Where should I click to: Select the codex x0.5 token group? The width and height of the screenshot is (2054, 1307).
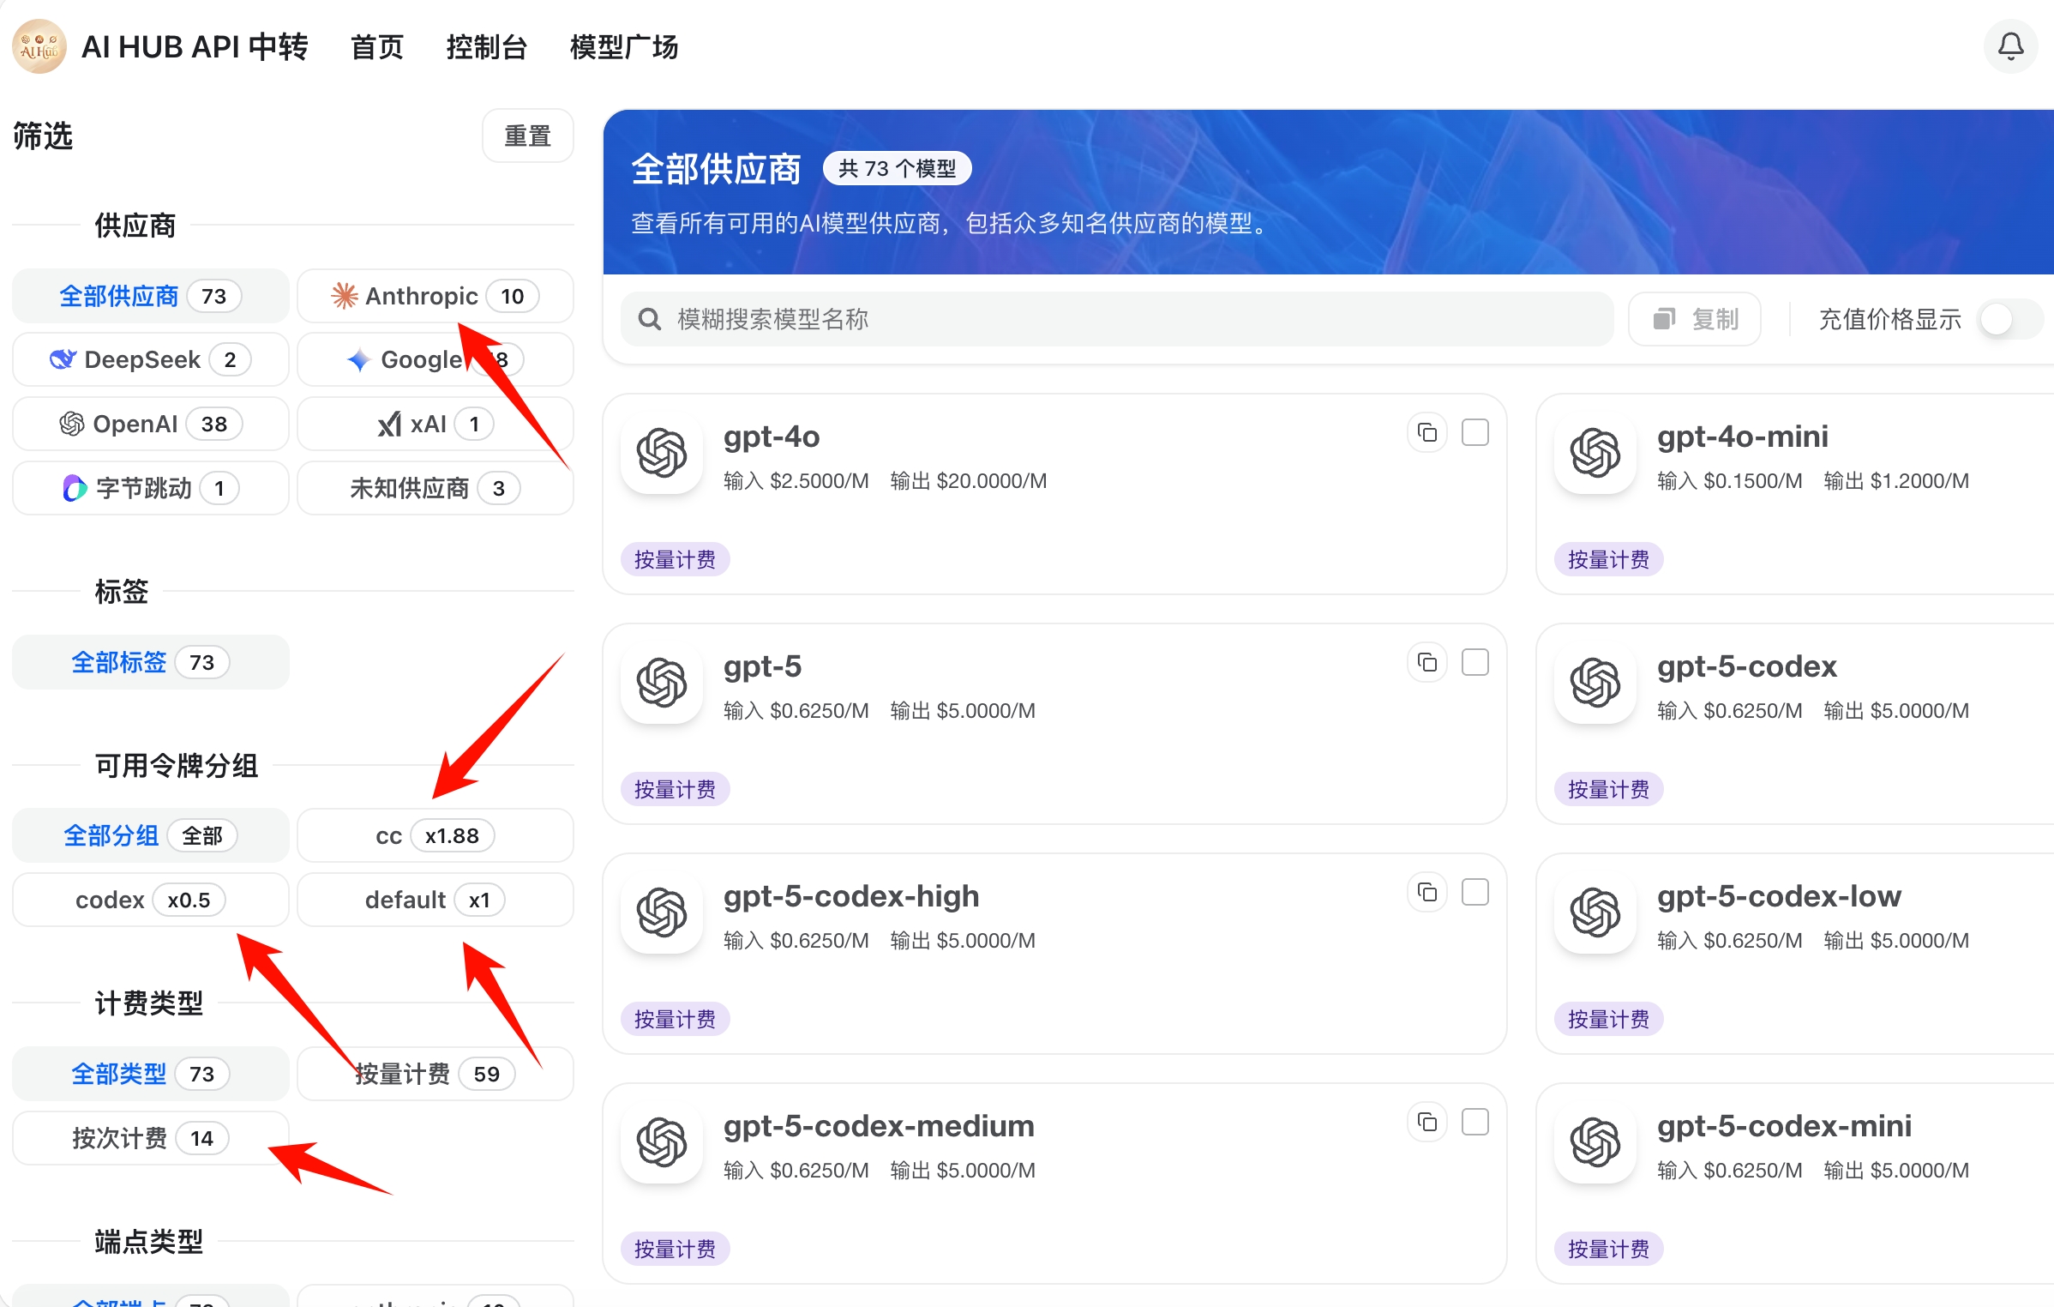[x=150, y=900]
